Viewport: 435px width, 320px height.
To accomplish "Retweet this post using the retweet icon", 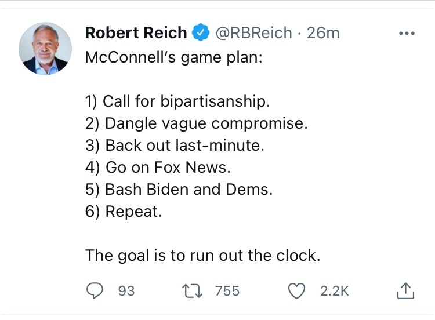I will pos(192,290).
